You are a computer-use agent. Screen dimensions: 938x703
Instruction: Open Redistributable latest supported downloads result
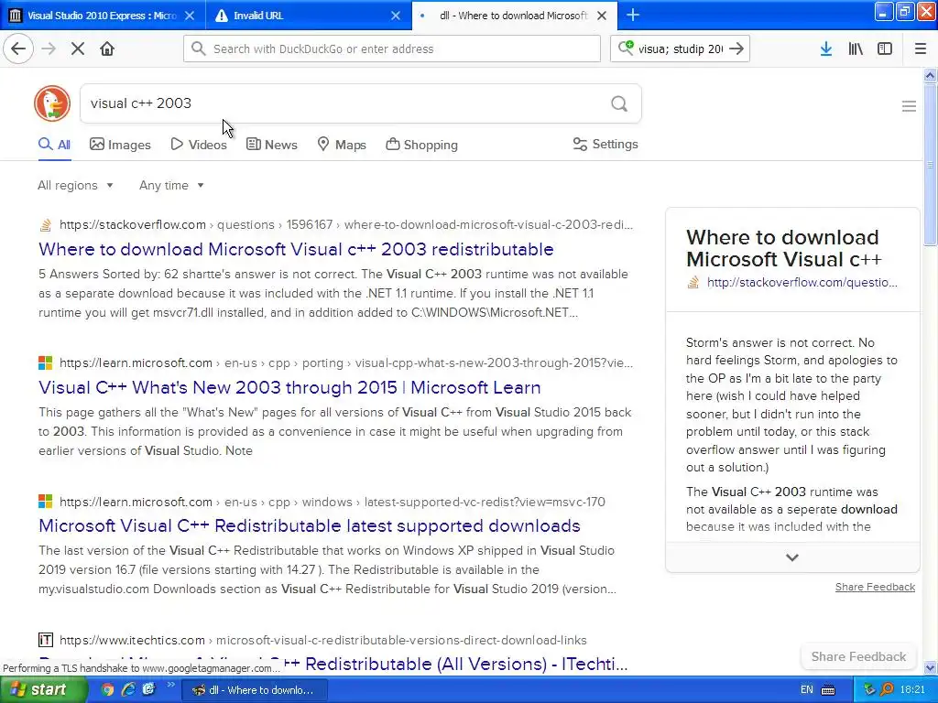(310, 525)
